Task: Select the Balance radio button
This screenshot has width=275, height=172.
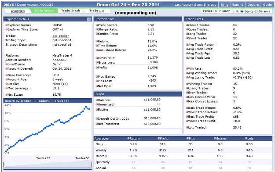Action: [256, 11]
